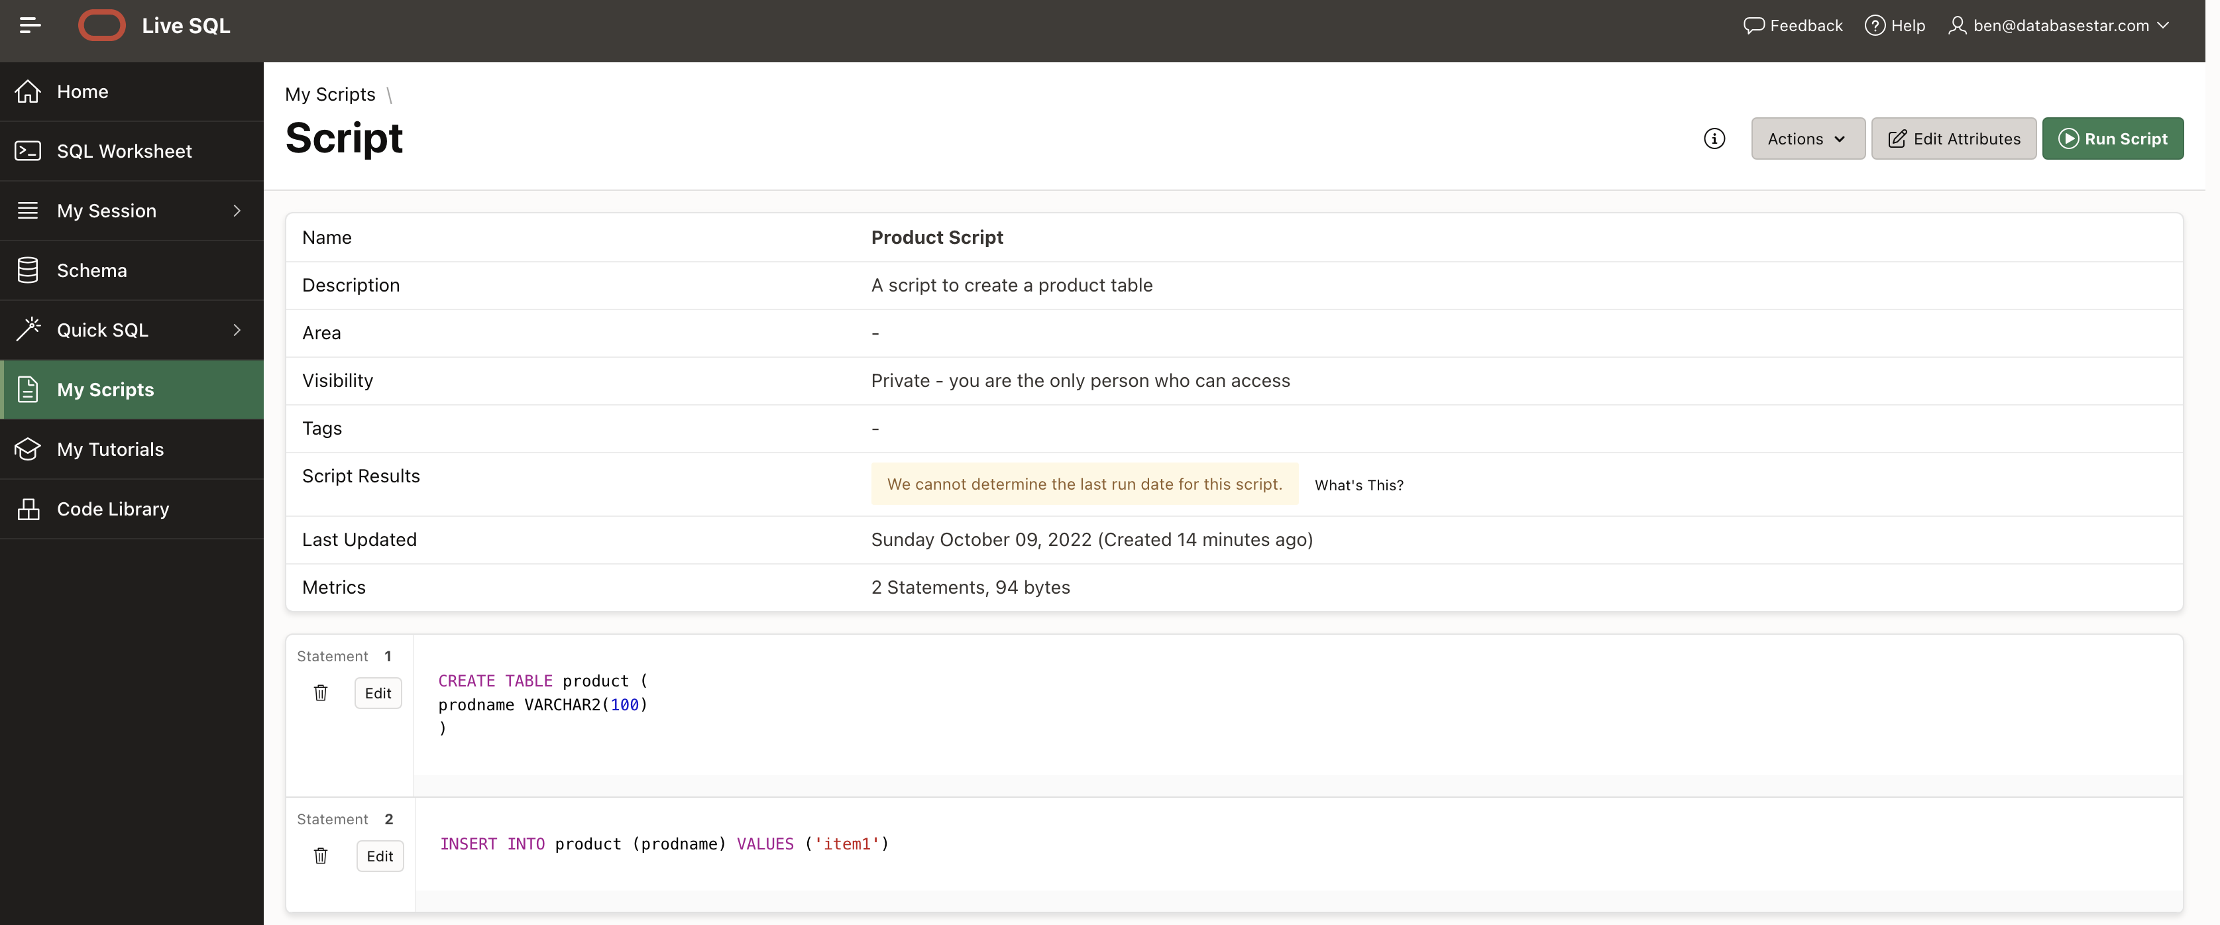The image size is (2220, 925).
Task: Click the Run Script button
Action: click(x=2112, y=138)
